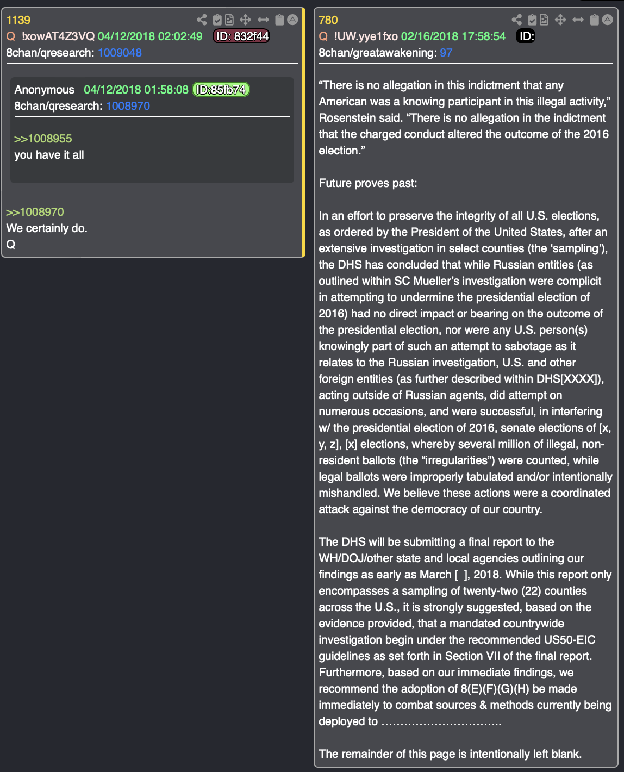Screen dimensions: 624x772
Task: Click the green ID:85fb74 badge
Action: [x=221, y=90]
